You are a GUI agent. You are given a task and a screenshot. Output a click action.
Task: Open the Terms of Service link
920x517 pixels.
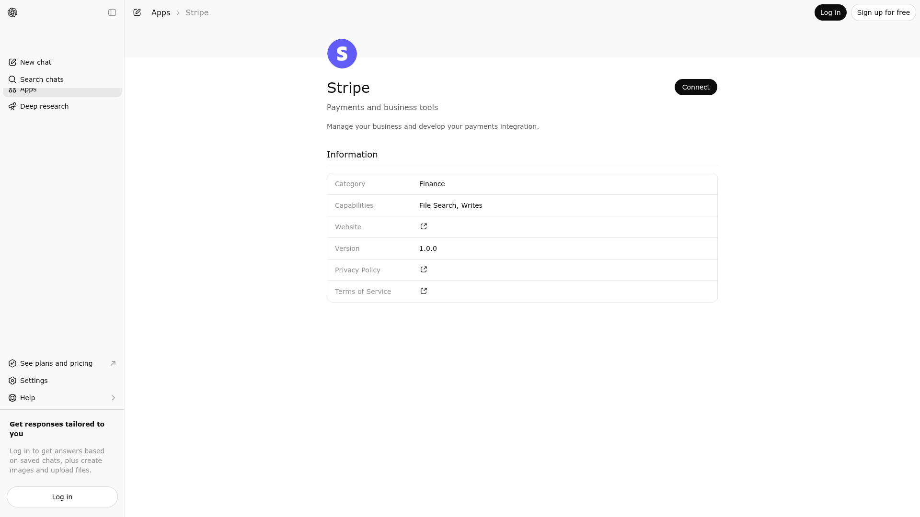[423, 291]
